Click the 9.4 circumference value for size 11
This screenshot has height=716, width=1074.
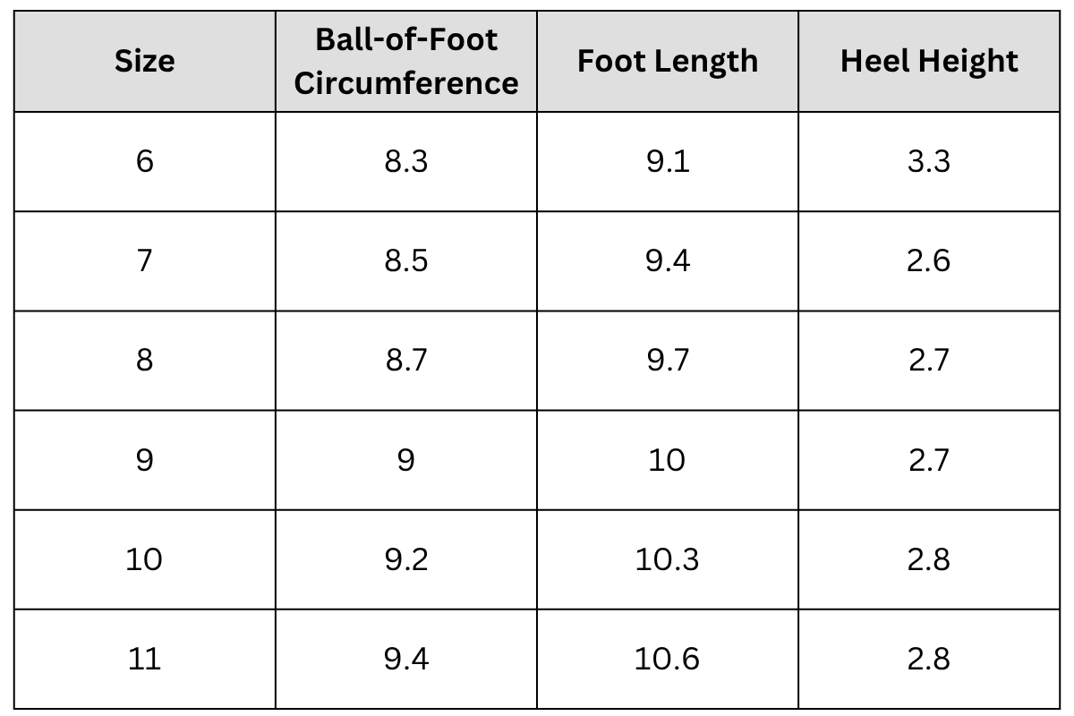406,659
